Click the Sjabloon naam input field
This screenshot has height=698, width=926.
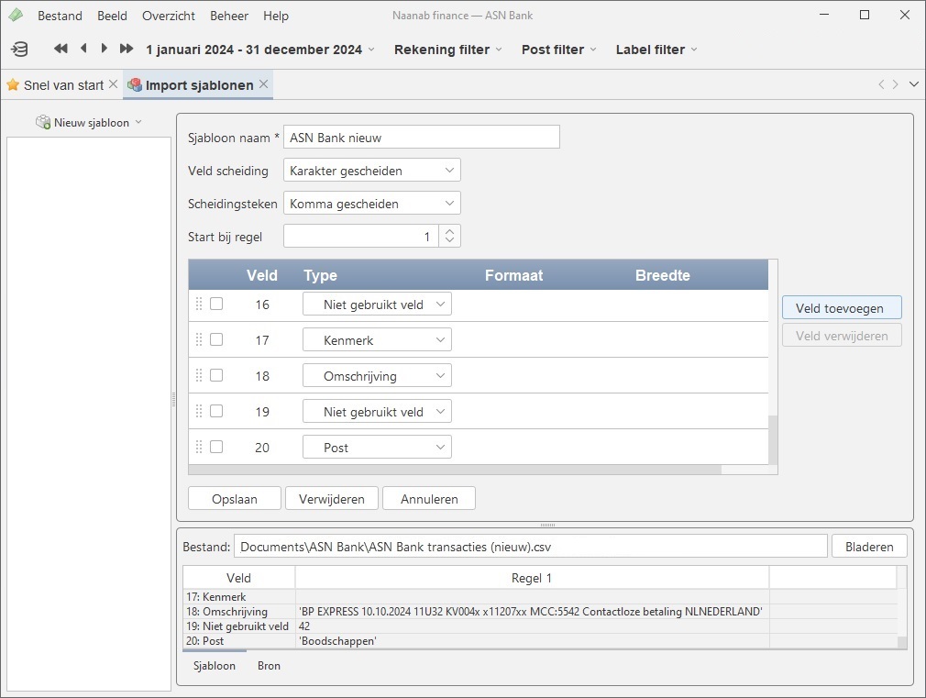(x=421, y=138)
